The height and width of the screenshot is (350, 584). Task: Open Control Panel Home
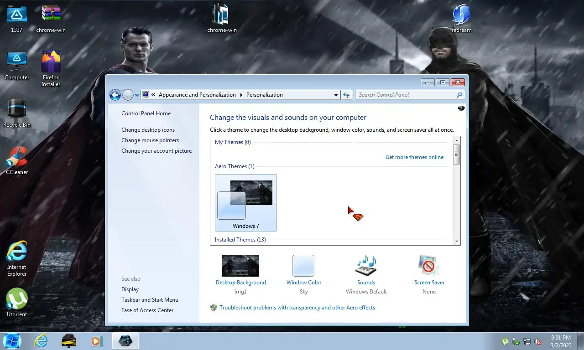[146, 113]
